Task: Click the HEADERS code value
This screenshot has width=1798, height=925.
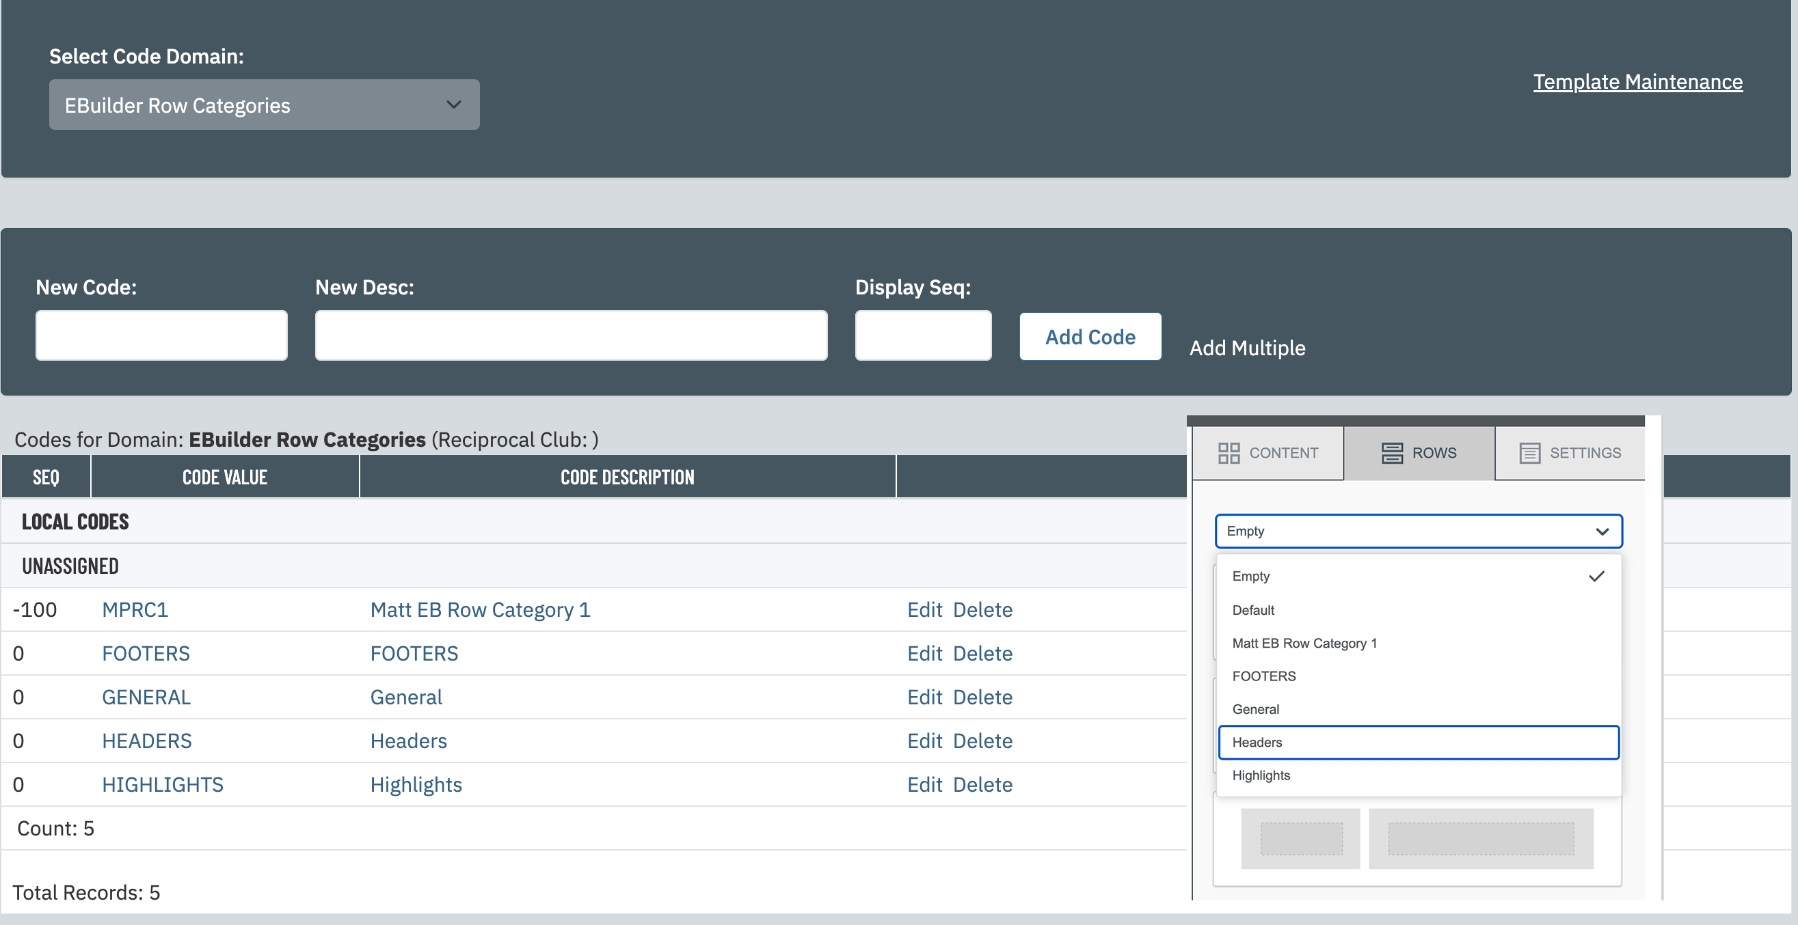Action: (146, 741)
